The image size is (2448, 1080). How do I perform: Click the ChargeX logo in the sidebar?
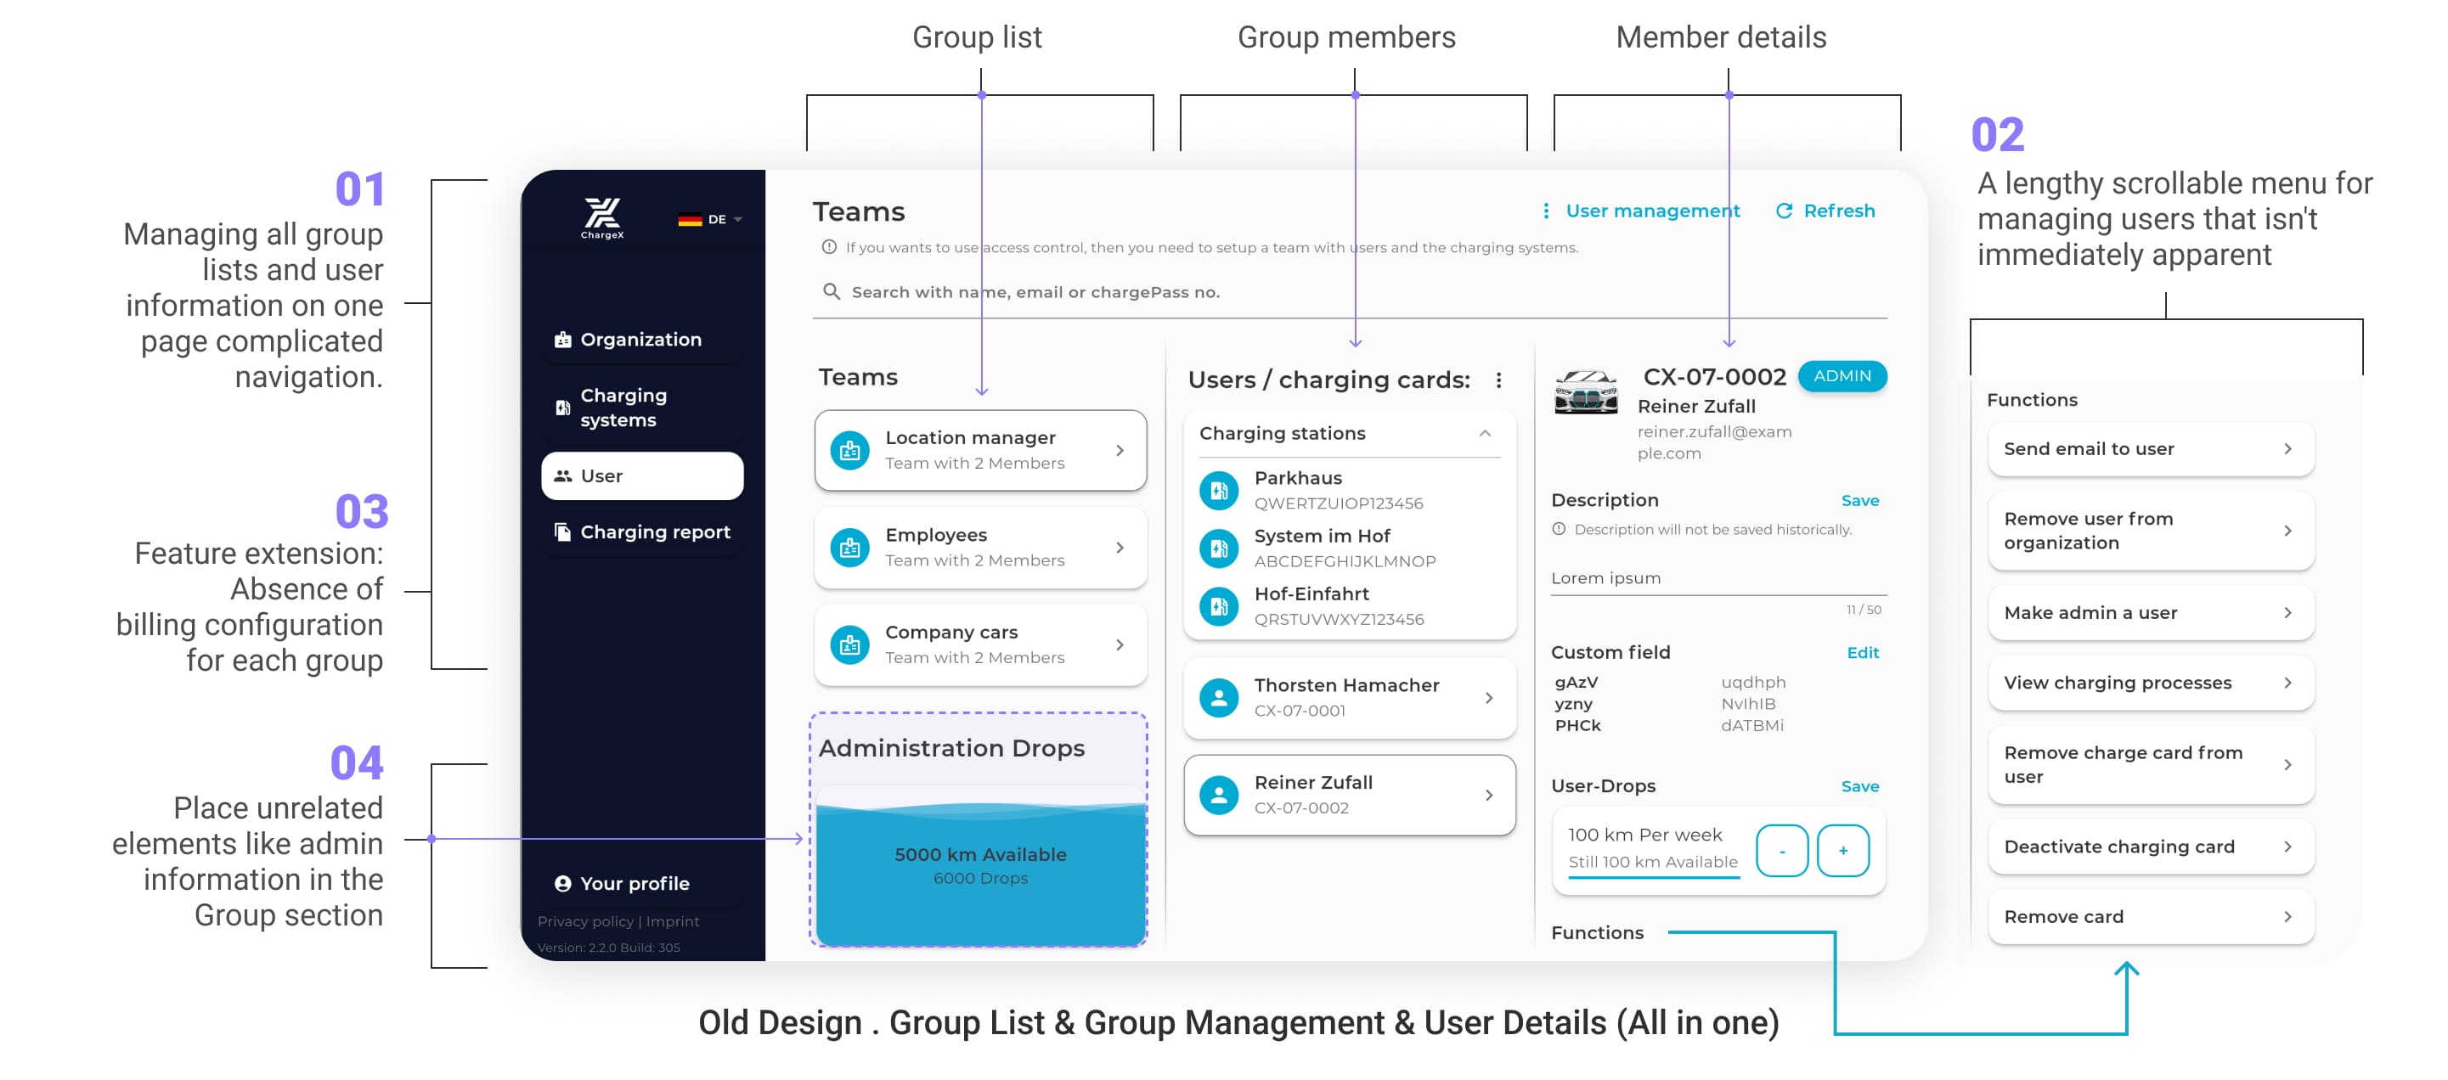(602, 217)
